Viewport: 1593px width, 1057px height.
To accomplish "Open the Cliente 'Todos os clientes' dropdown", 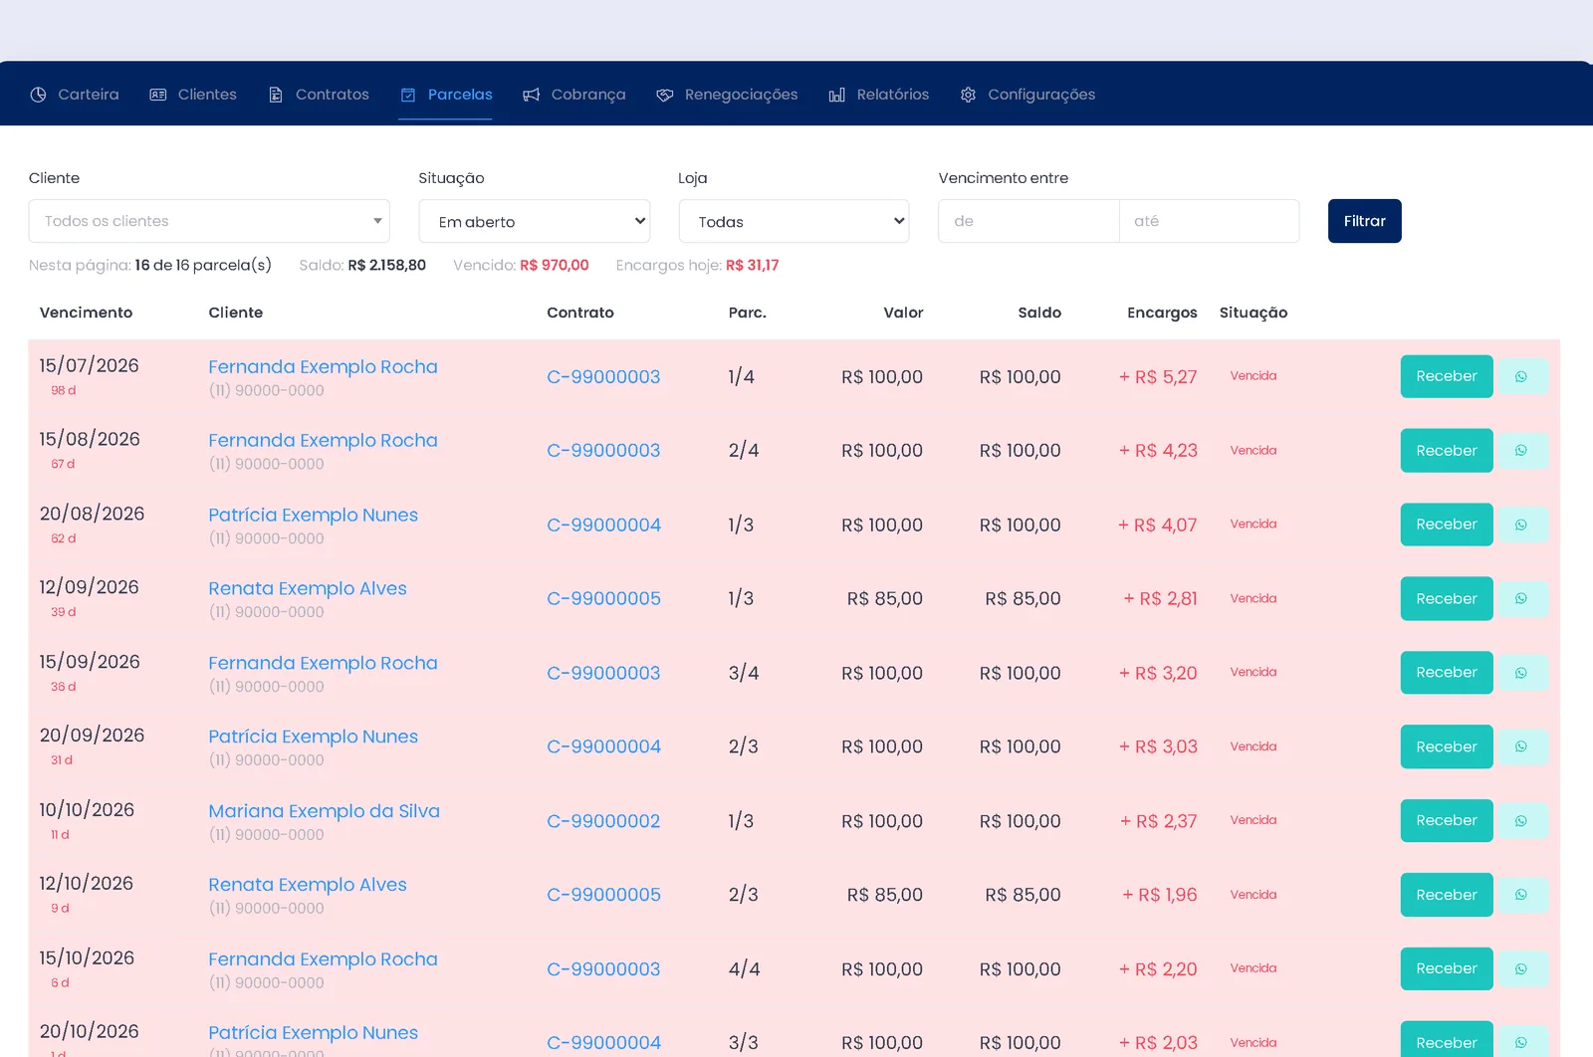I will coord(209,221).
